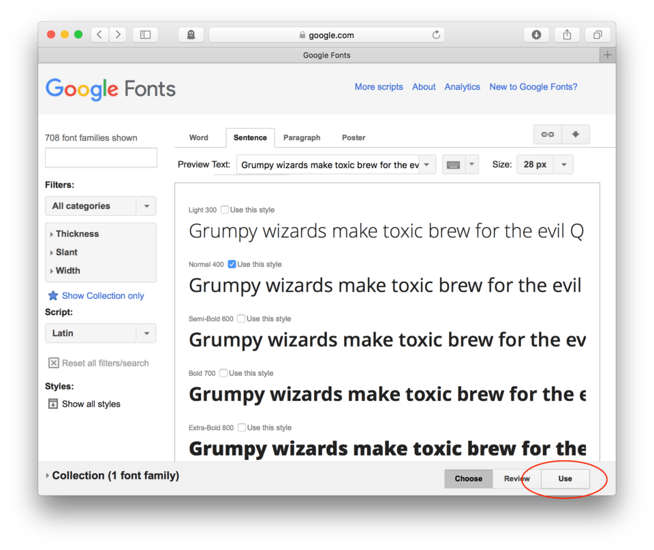Open the Latin script dropdown
The height and width of the screenshot is (550, 654).
[101, 333]
